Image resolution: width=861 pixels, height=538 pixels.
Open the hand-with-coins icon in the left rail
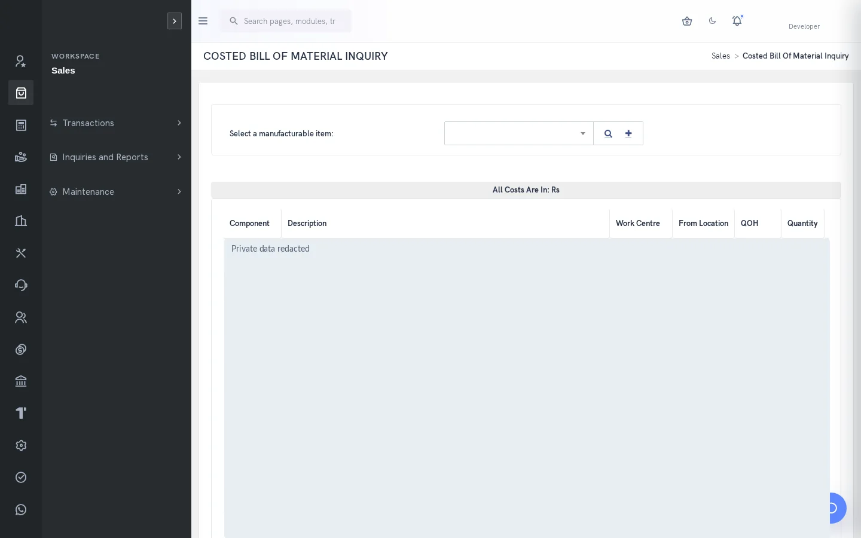click(21, 157)
